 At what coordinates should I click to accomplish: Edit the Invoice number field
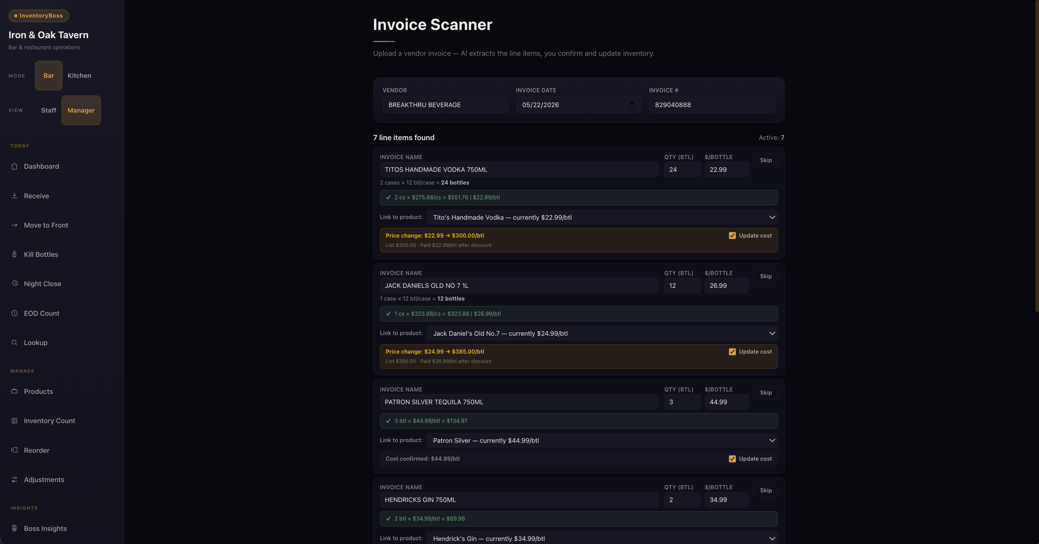711,105
